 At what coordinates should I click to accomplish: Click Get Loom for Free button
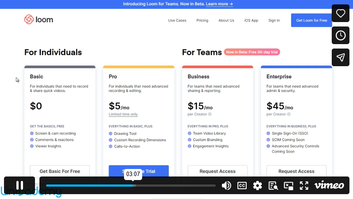[x=311, y=20]
